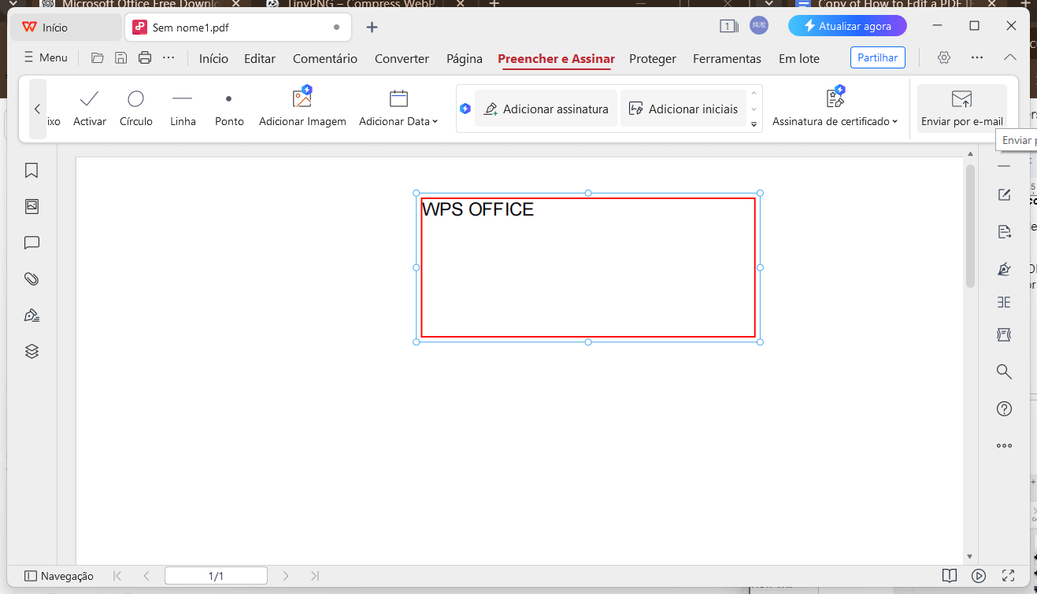Switch to the Início ribbon tab

coord(213,58)
